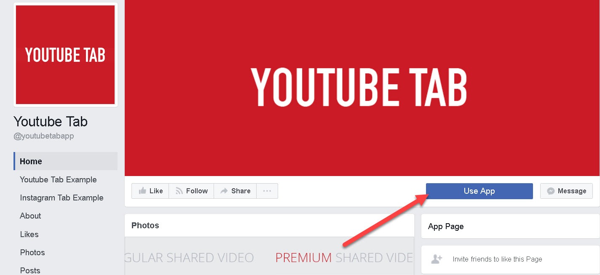Open the page profile picture thumbnail
Screen dimensions: 600x275
pyautogui.click(x=65, y=55)
